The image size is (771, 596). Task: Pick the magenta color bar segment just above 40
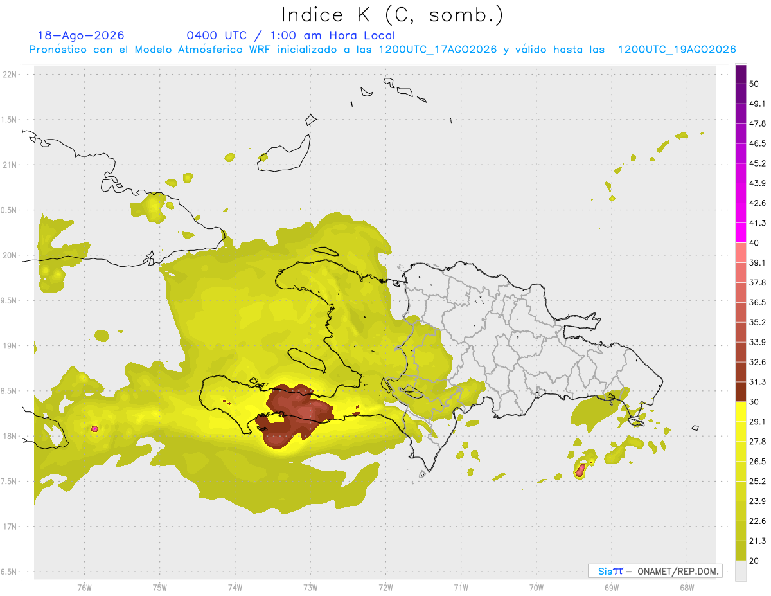coord(741,233)
